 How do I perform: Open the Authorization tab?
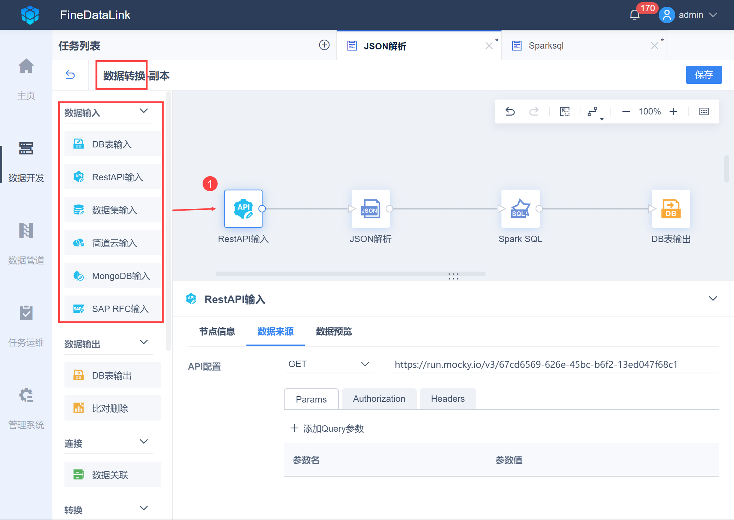click(379, 399)
